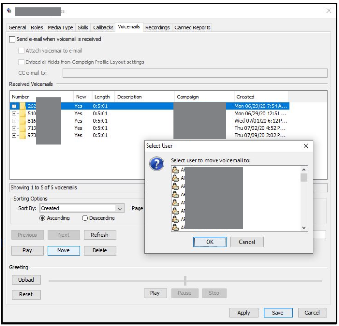Expand voicemail row starting with 713

(14, 128)
